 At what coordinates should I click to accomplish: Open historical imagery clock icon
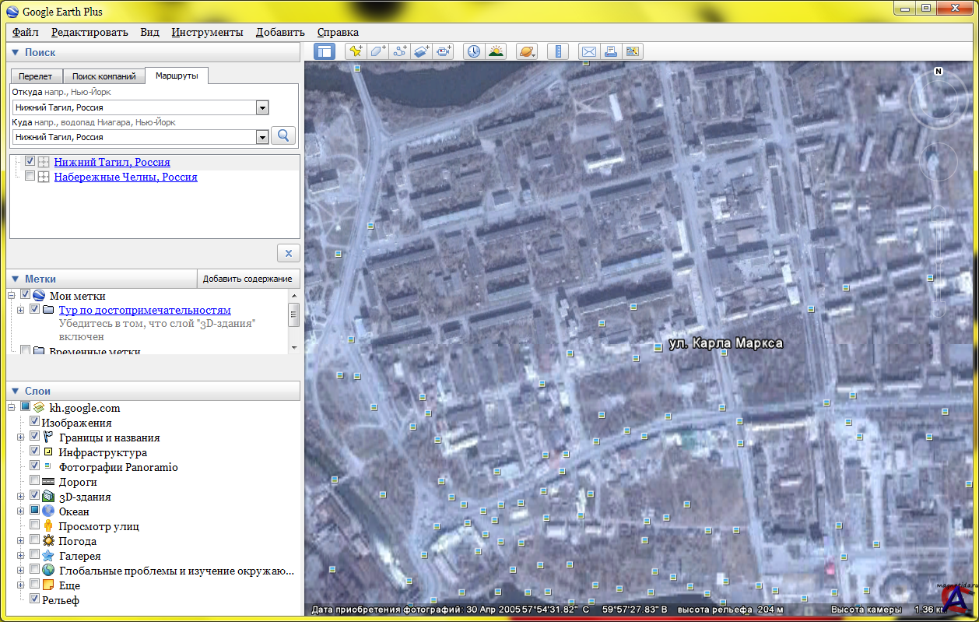(472, 51)
